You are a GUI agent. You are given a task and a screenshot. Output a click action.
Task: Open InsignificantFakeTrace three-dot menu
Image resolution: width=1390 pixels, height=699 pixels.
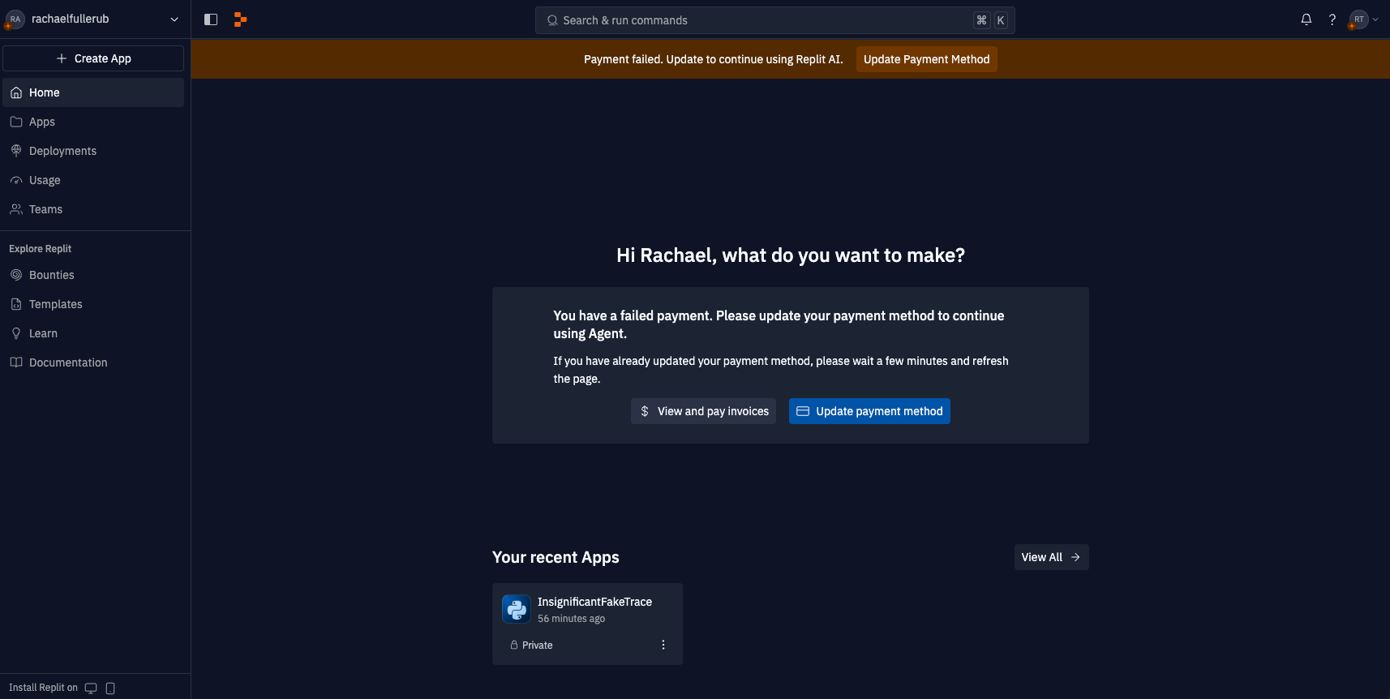point(663,645)
